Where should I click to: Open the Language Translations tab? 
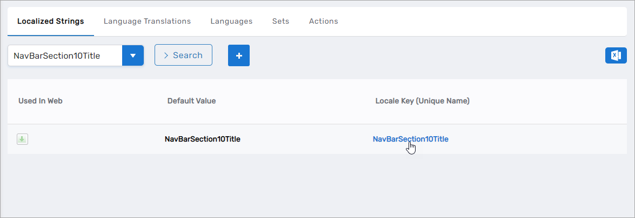click(x=147, y=22)
